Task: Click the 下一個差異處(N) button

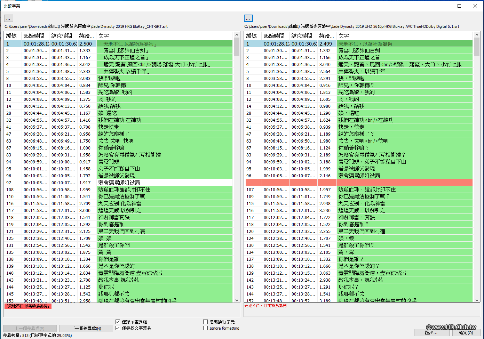Action: coord(86,328)
